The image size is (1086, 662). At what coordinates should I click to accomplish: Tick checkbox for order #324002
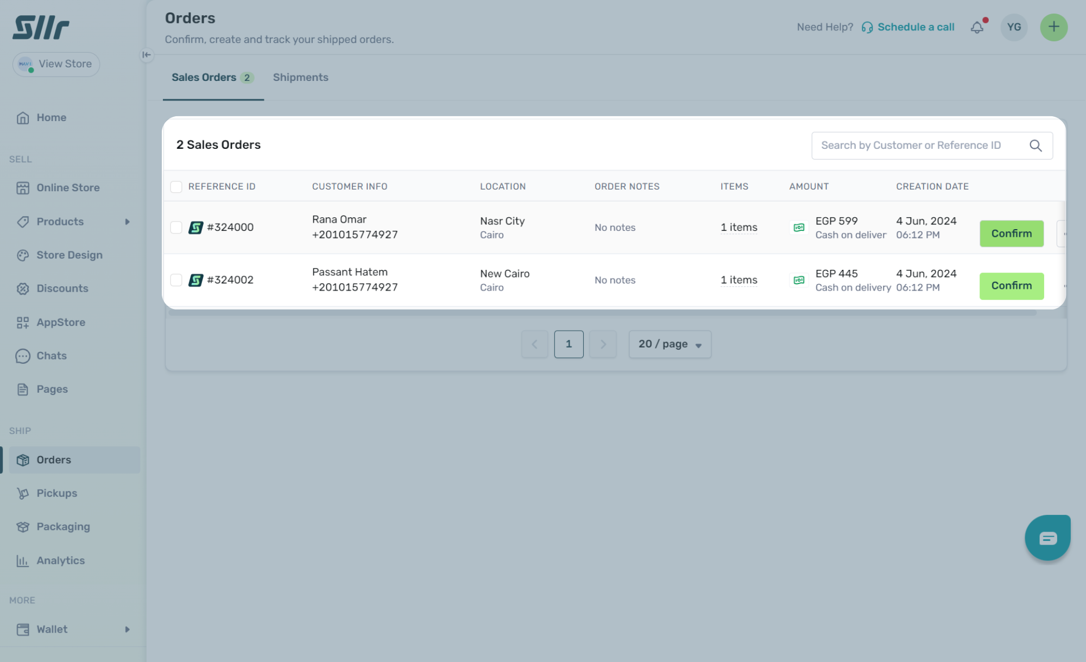pos(176,280)
